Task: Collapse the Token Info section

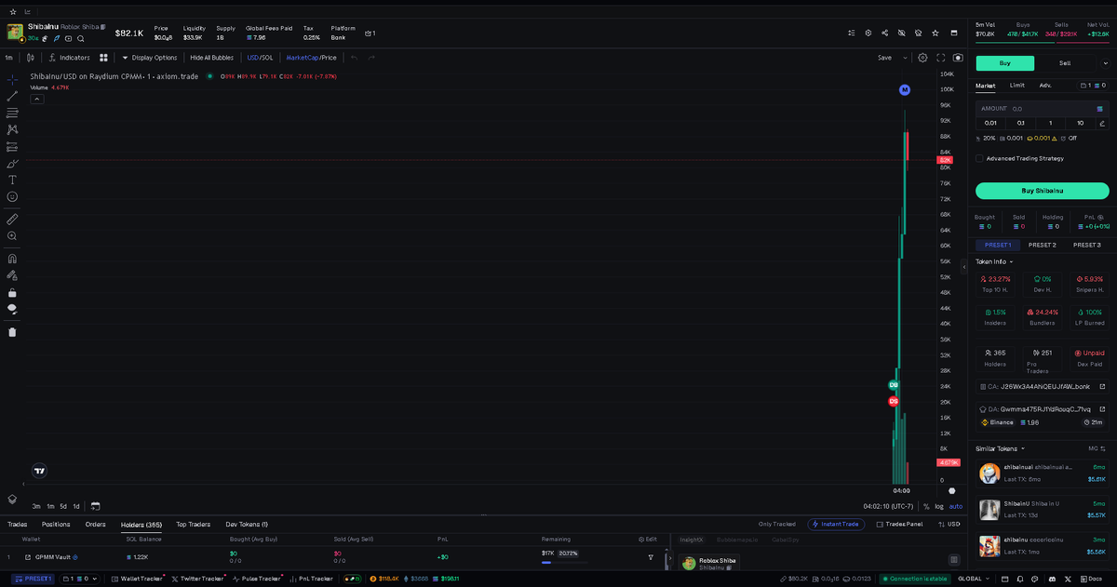Action: pos(994,261)
